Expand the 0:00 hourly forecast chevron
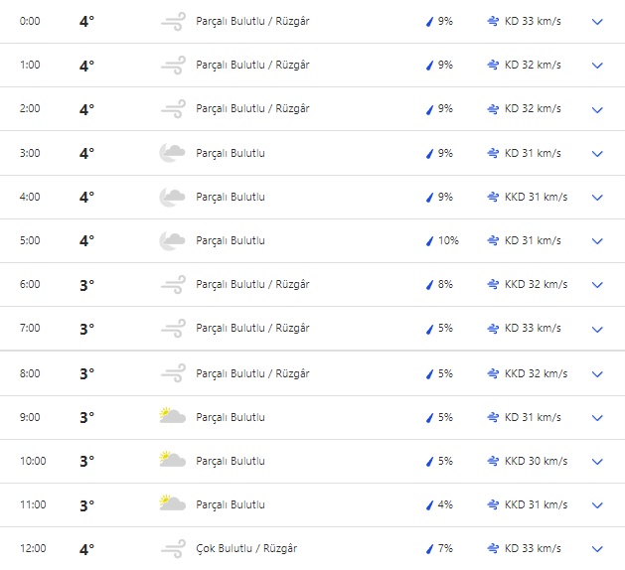Viewport: 625px width, 570px height. point(597,21)
